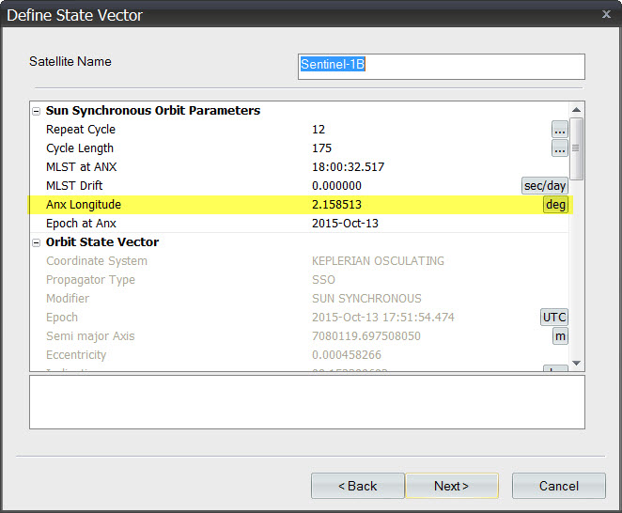Click the scroll up arrow in the parameter list
The height and width of the screenshot is (513, 622).
(578, 109)
